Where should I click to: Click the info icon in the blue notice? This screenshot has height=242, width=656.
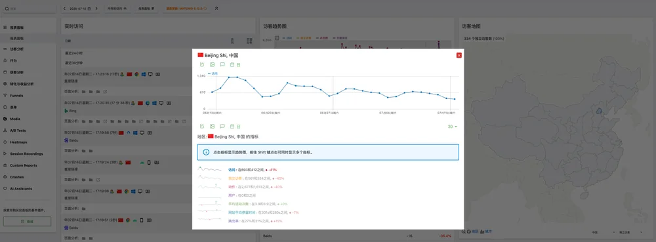206,152
